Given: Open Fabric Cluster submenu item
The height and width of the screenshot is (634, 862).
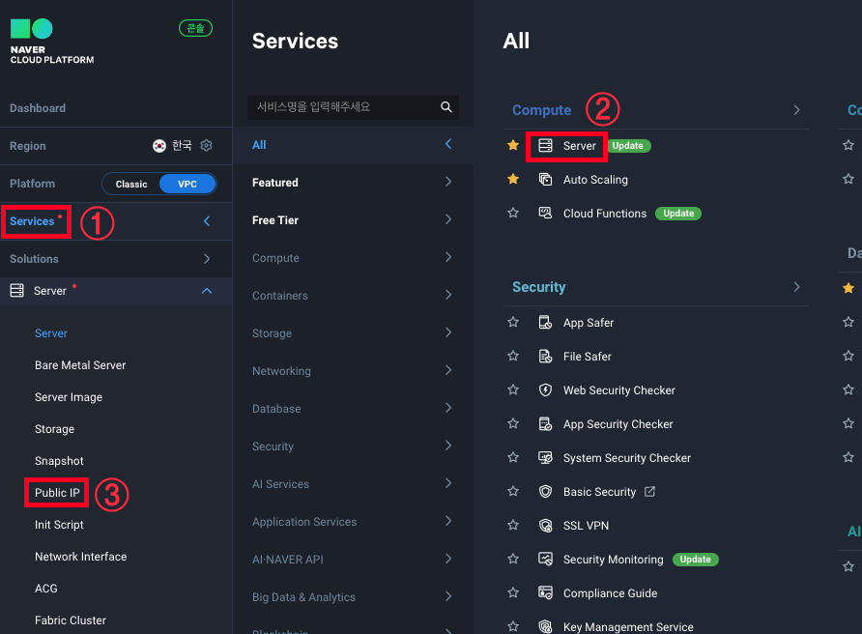Looking at the screenshot, I should click(x=71, y=620).
